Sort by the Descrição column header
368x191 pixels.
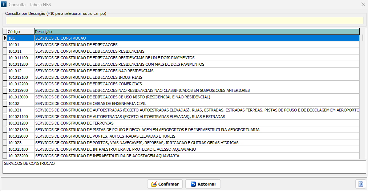click(196, 32)
